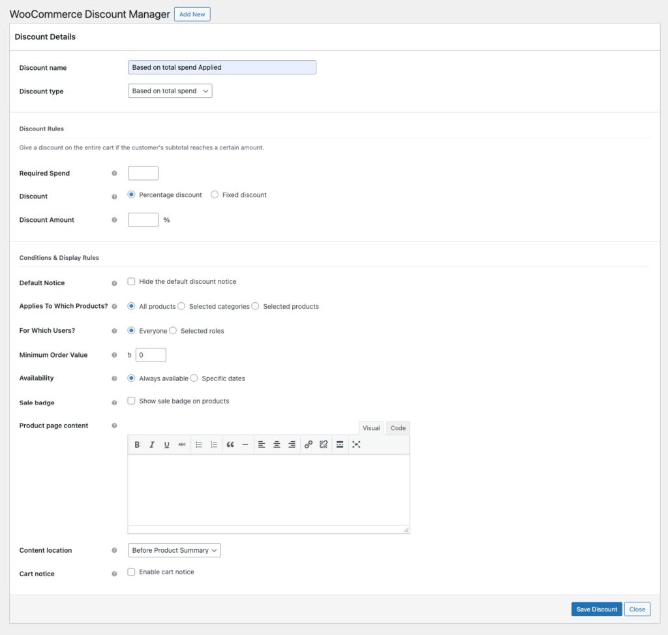Screen dimensions: 668x635
Task: Toggle bold formatting in the editor
Action: click(137, 444)
